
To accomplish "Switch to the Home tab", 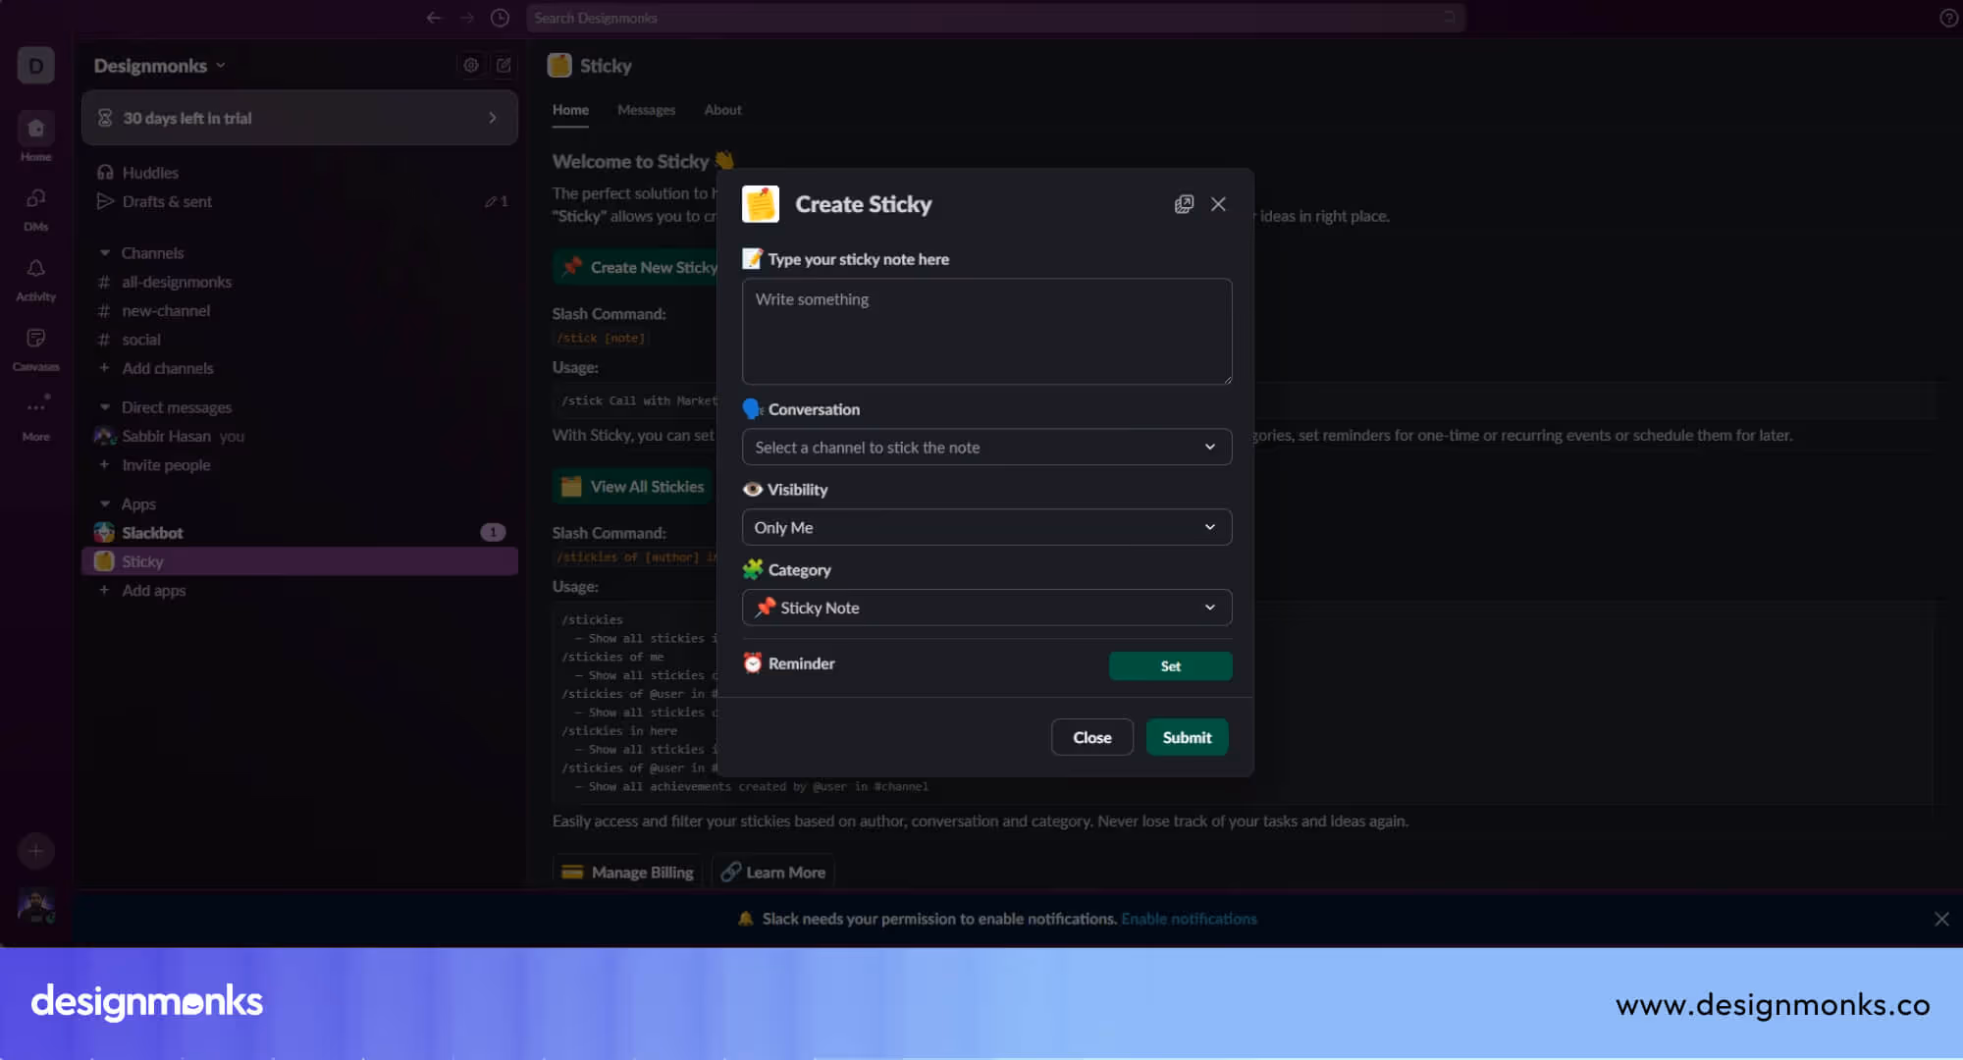I will pyautogui.click(x=570, y=110).
